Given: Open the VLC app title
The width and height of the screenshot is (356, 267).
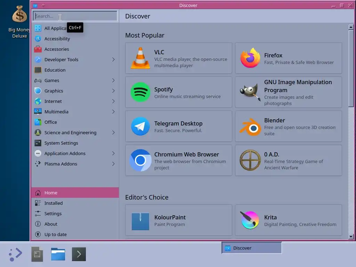Looking at the screenshot, I should (159, 52).
